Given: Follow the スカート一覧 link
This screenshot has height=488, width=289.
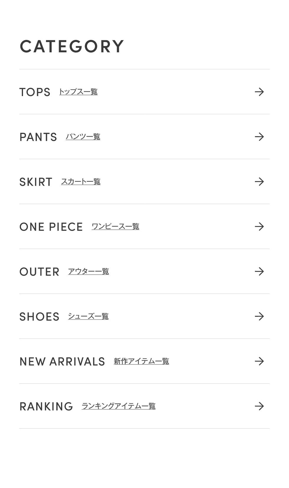Looking at the screenshot, I should point(81,182).
